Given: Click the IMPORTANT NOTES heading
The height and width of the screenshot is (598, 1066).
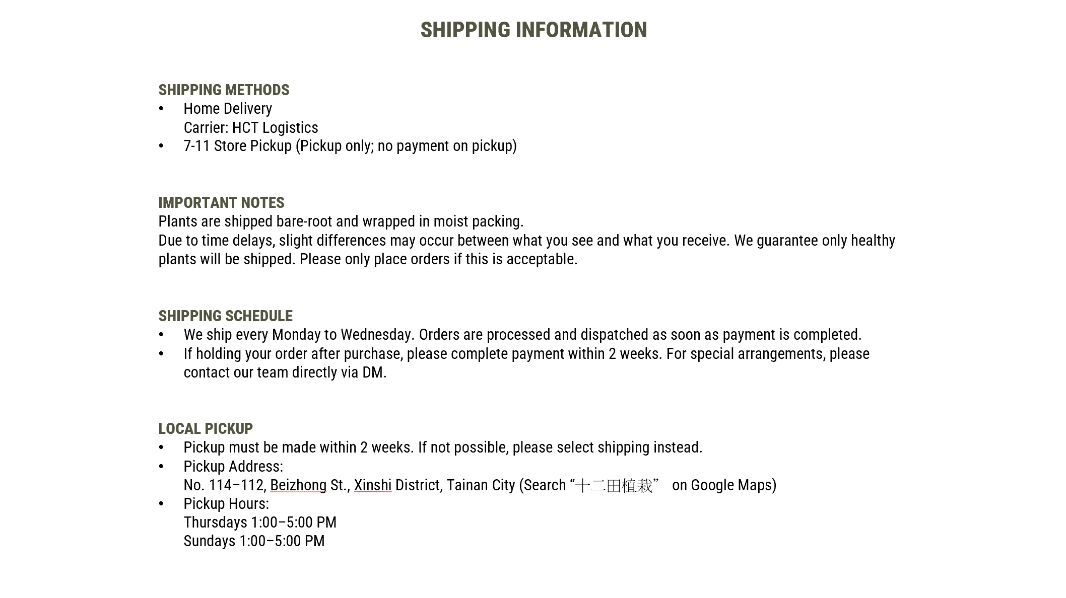Looking at the screenshot, I should 221,203.
